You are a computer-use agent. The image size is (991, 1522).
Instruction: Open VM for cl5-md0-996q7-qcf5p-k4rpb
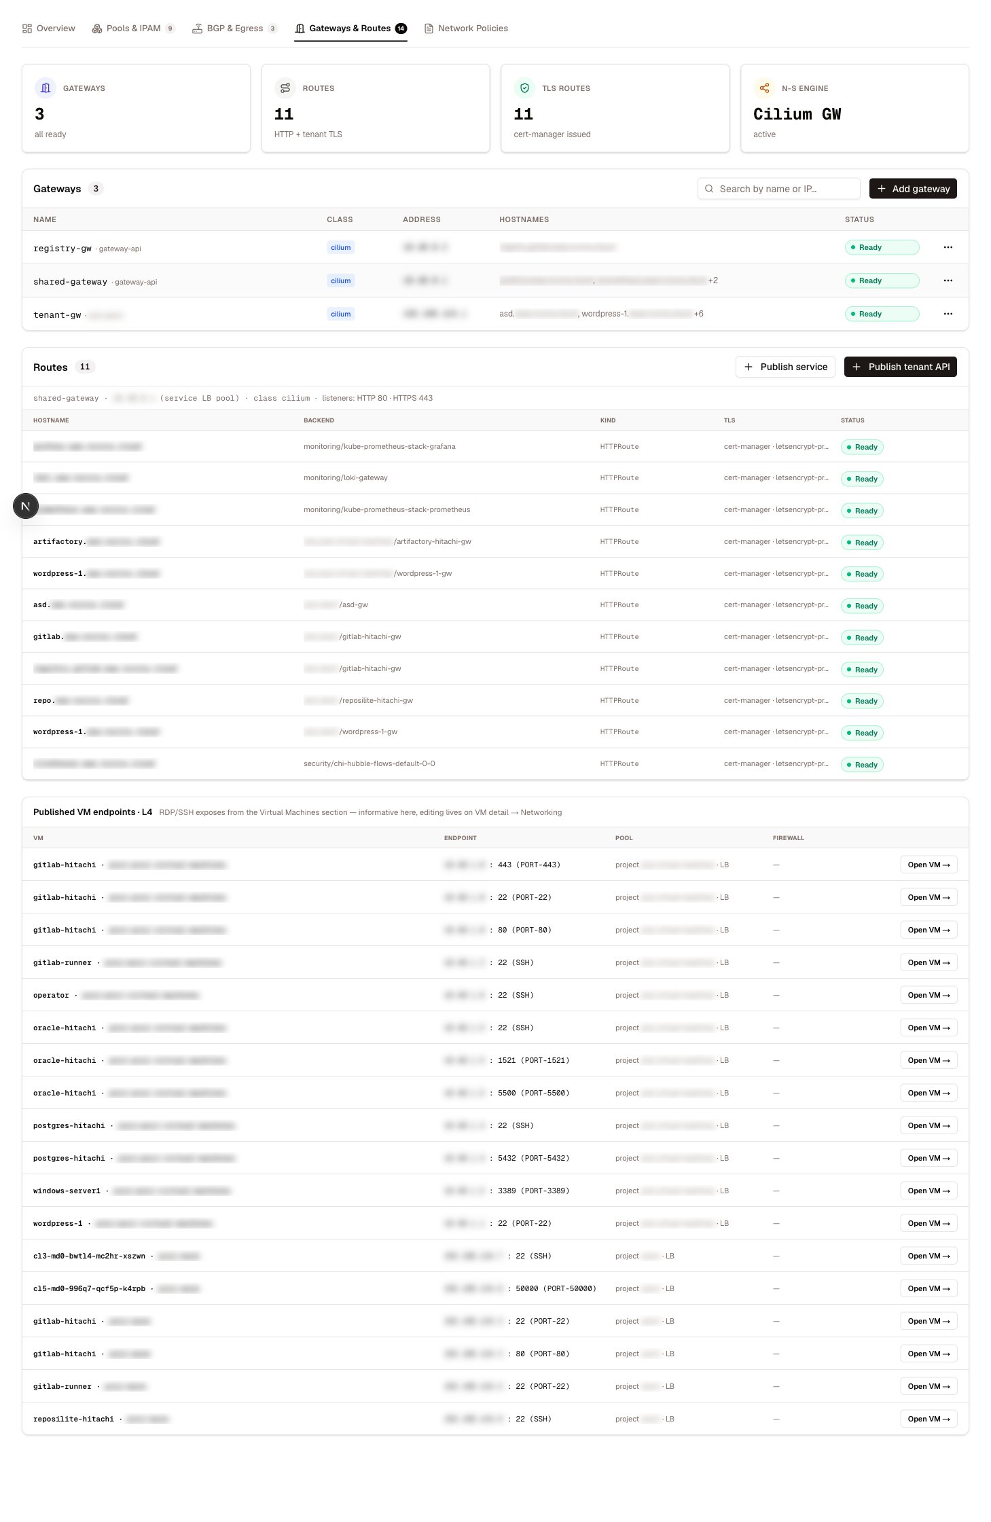click(929, 1288)
